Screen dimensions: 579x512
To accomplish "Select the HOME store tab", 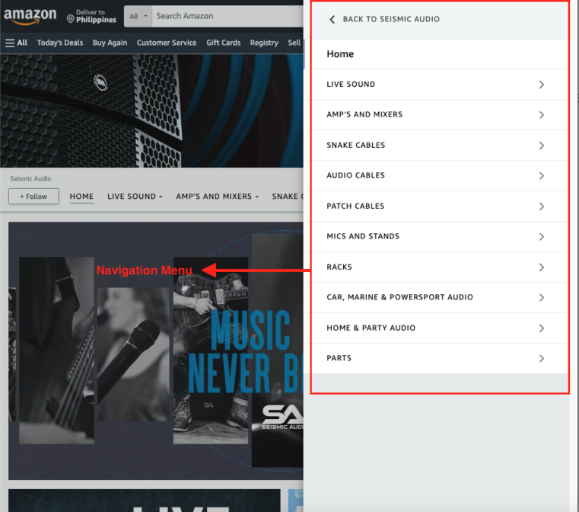I will [x=81, y=197].
